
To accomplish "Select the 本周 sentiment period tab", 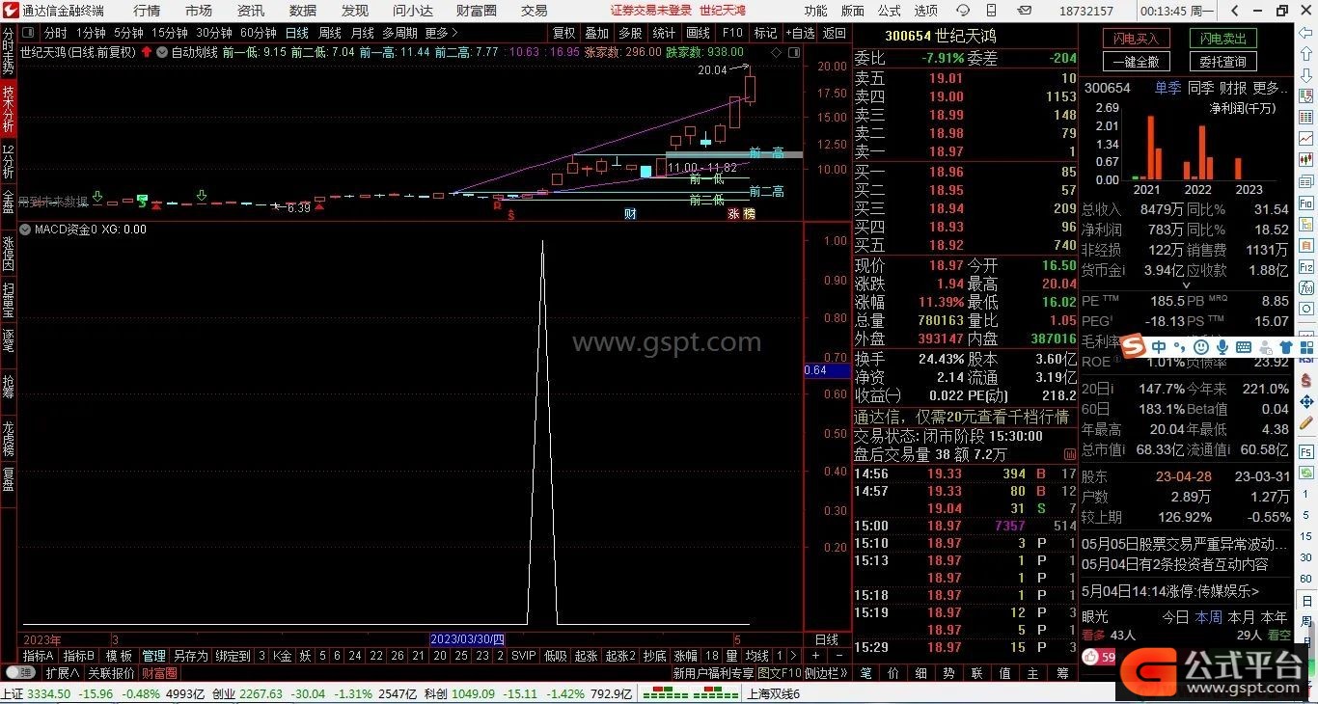I will pyautogui.click(x=1209, y=616).
